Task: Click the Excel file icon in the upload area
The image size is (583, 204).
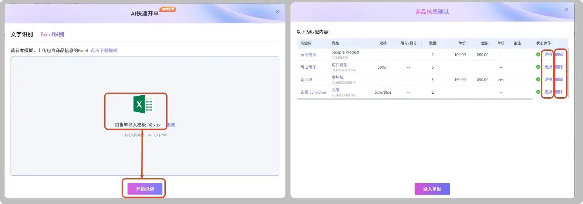Action: click(x=143, y=104)
